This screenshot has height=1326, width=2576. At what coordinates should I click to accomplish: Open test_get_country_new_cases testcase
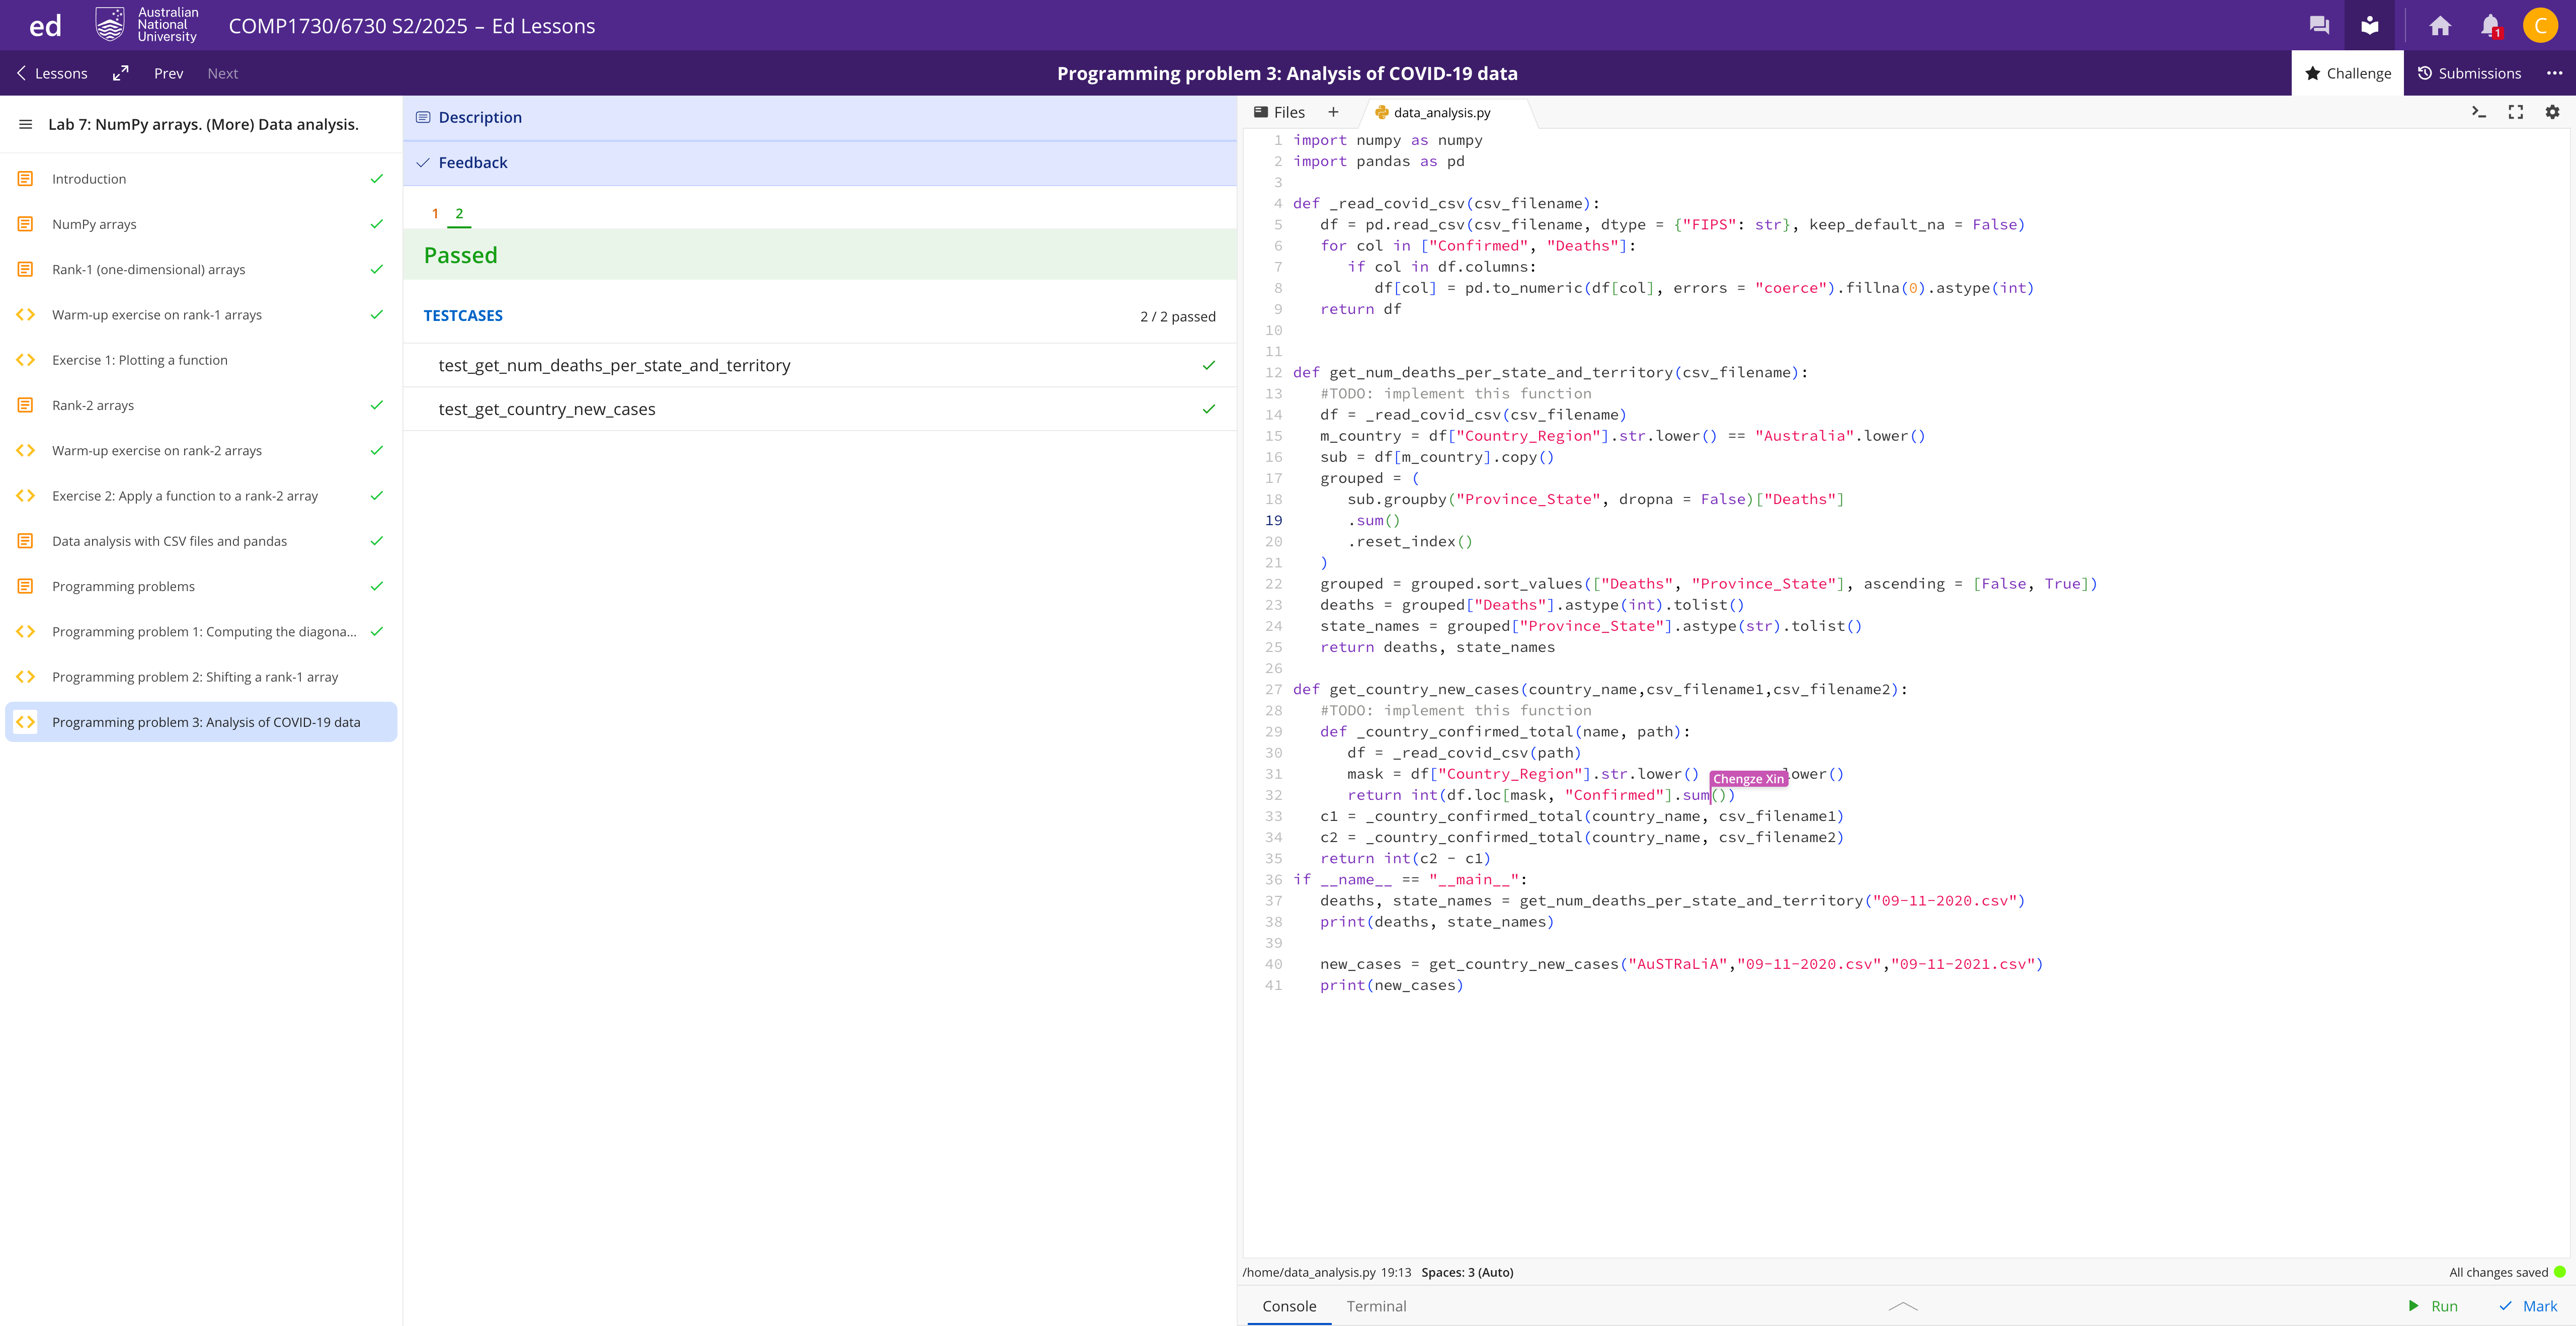[820, 409]
